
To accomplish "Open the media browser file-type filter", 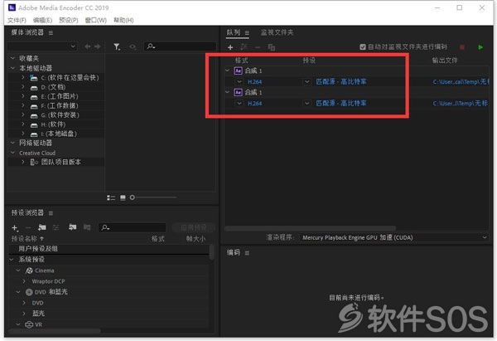I will tap(117, 47).
